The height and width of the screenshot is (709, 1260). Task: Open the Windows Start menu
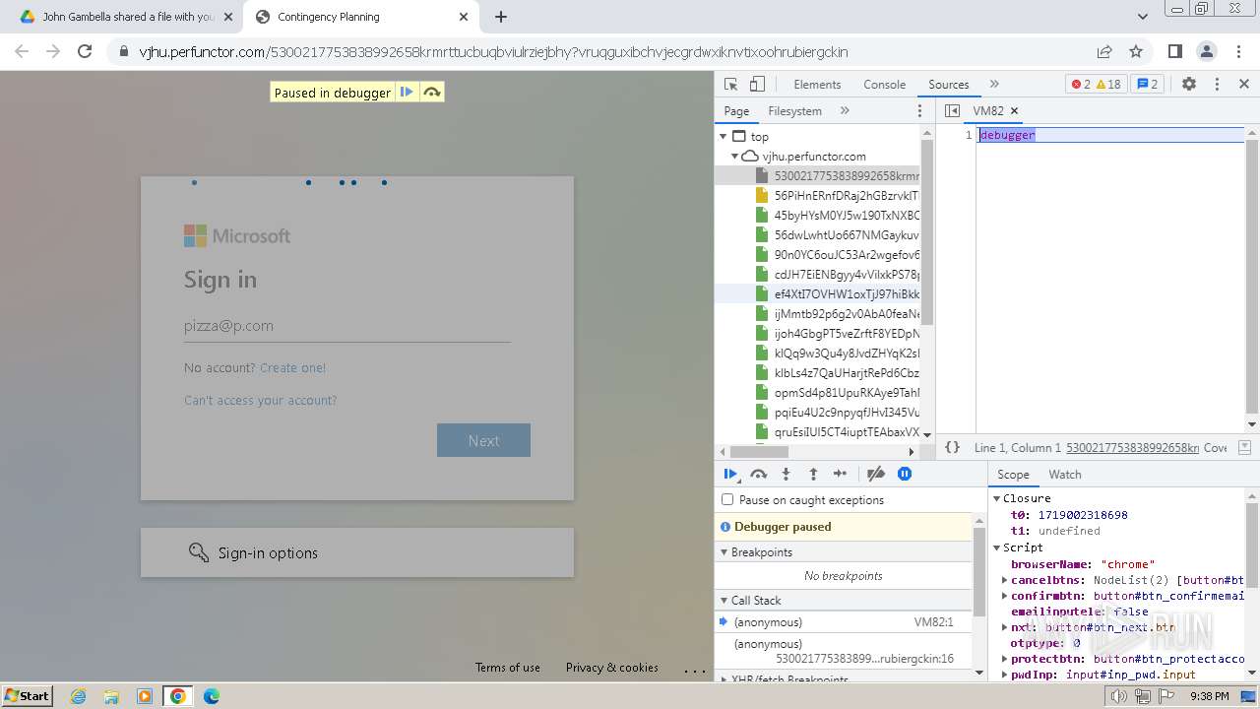pos(27,695)
